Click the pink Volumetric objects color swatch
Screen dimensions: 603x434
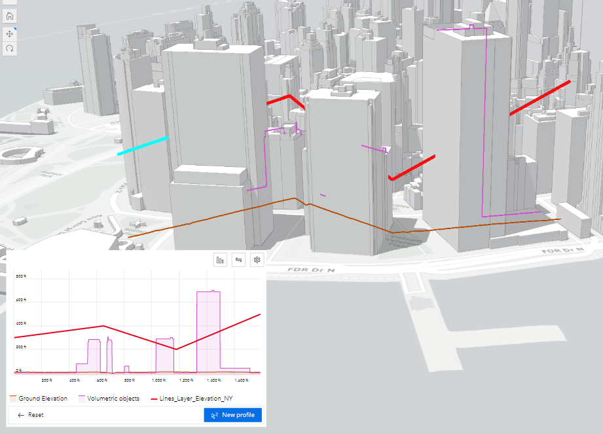coord(81,397)
